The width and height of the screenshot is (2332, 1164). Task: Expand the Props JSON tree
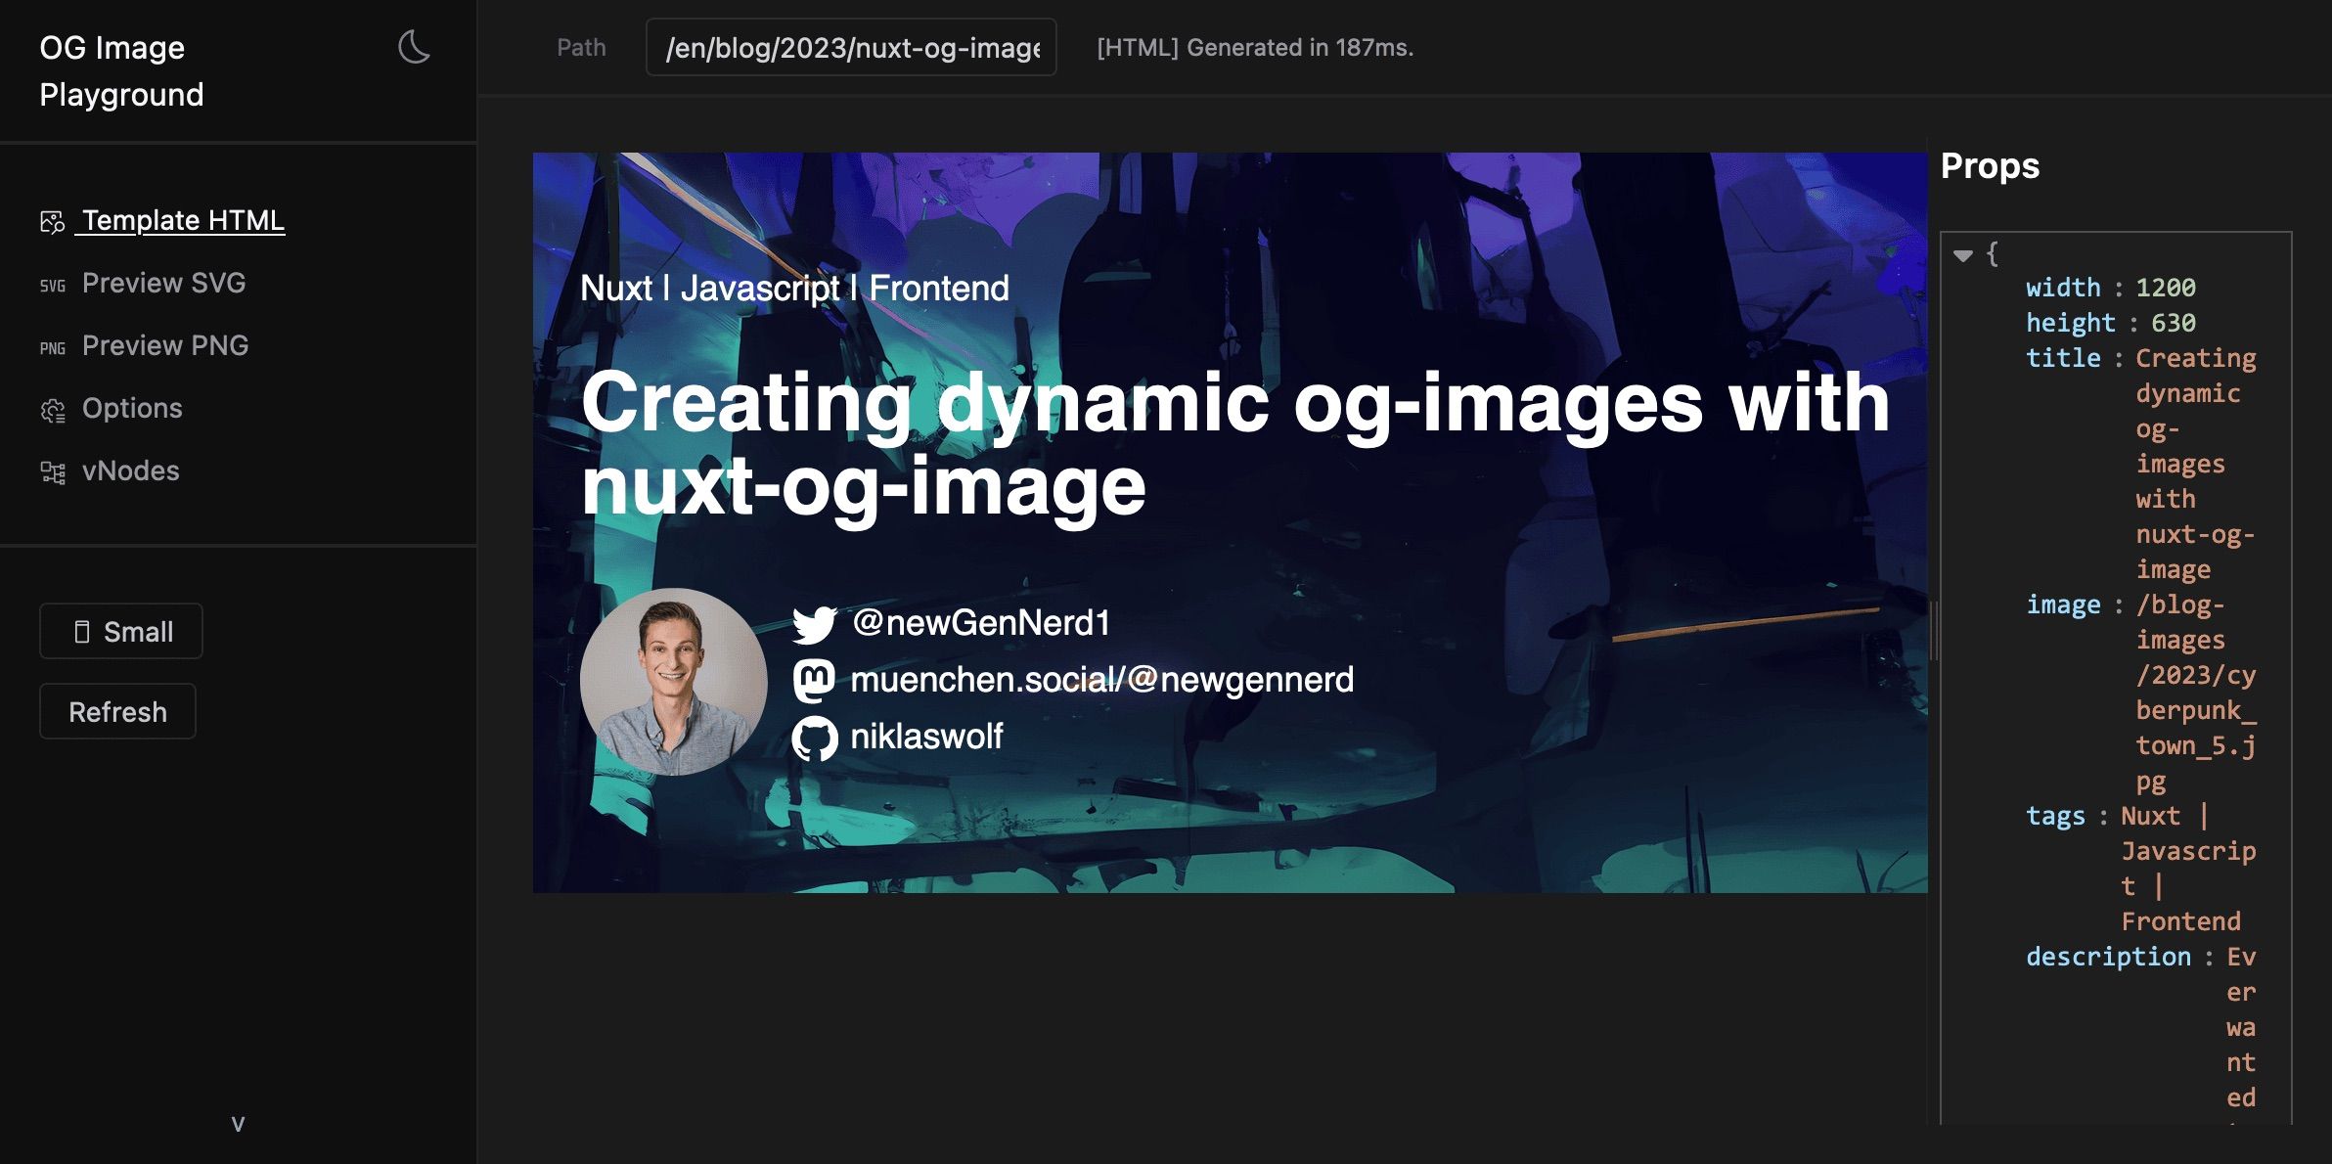coord(1966,252)
